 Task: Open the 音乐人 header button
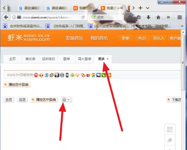click(x=158, y=38)
